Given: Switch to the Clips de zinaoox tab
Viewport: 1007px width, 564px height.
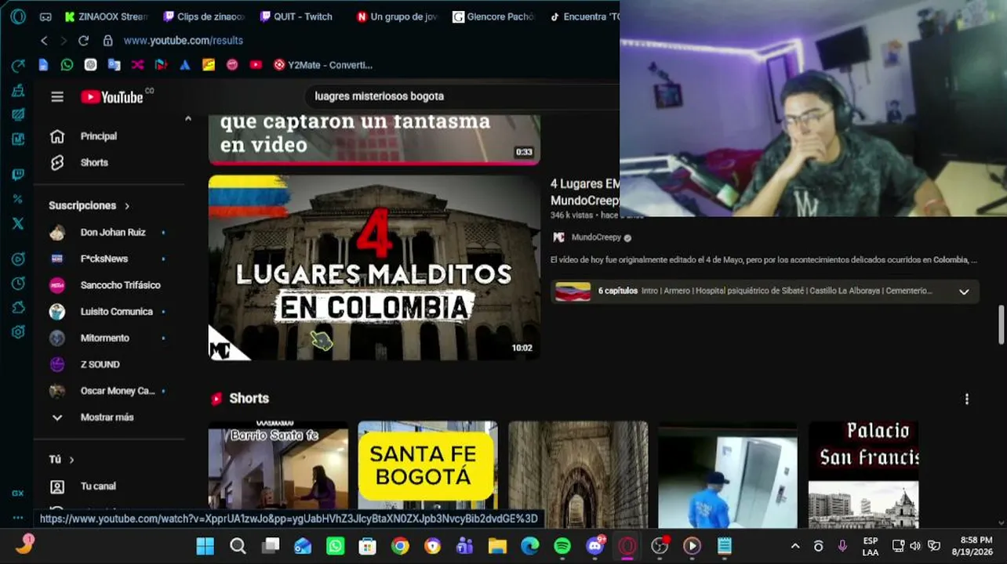Looking at the screenshot, I should 204,16.
